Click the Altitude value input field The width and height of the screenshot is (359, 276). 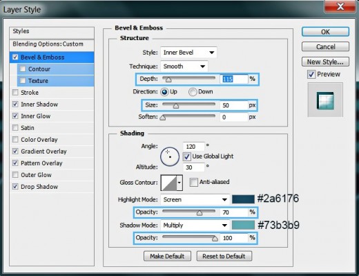193,167
